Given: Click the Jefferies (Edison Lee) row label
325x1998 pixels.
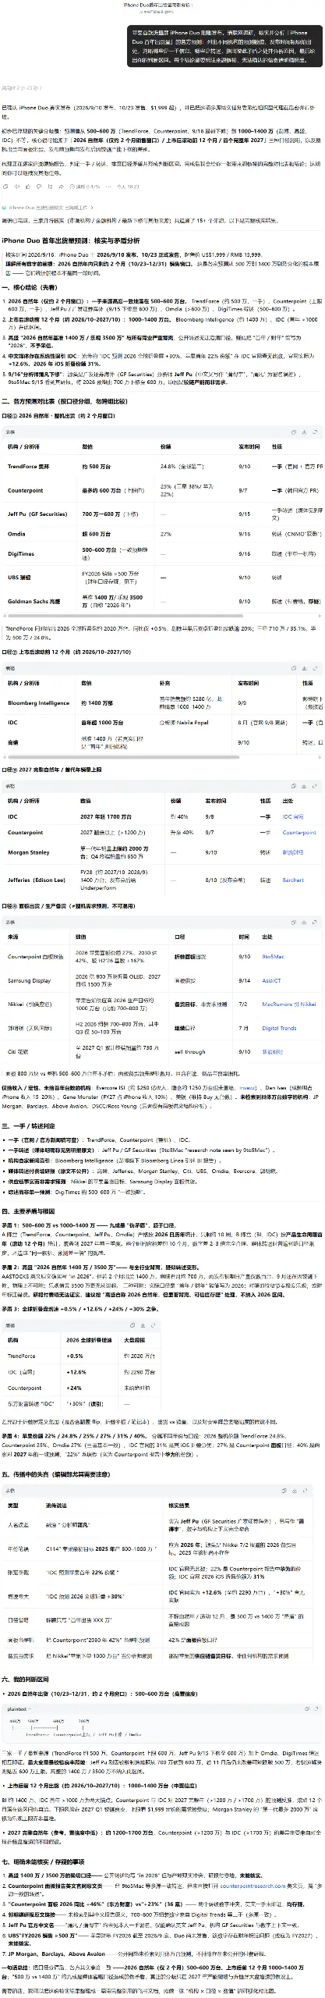Looking at the screenshot, I should (x=37, y=880).
